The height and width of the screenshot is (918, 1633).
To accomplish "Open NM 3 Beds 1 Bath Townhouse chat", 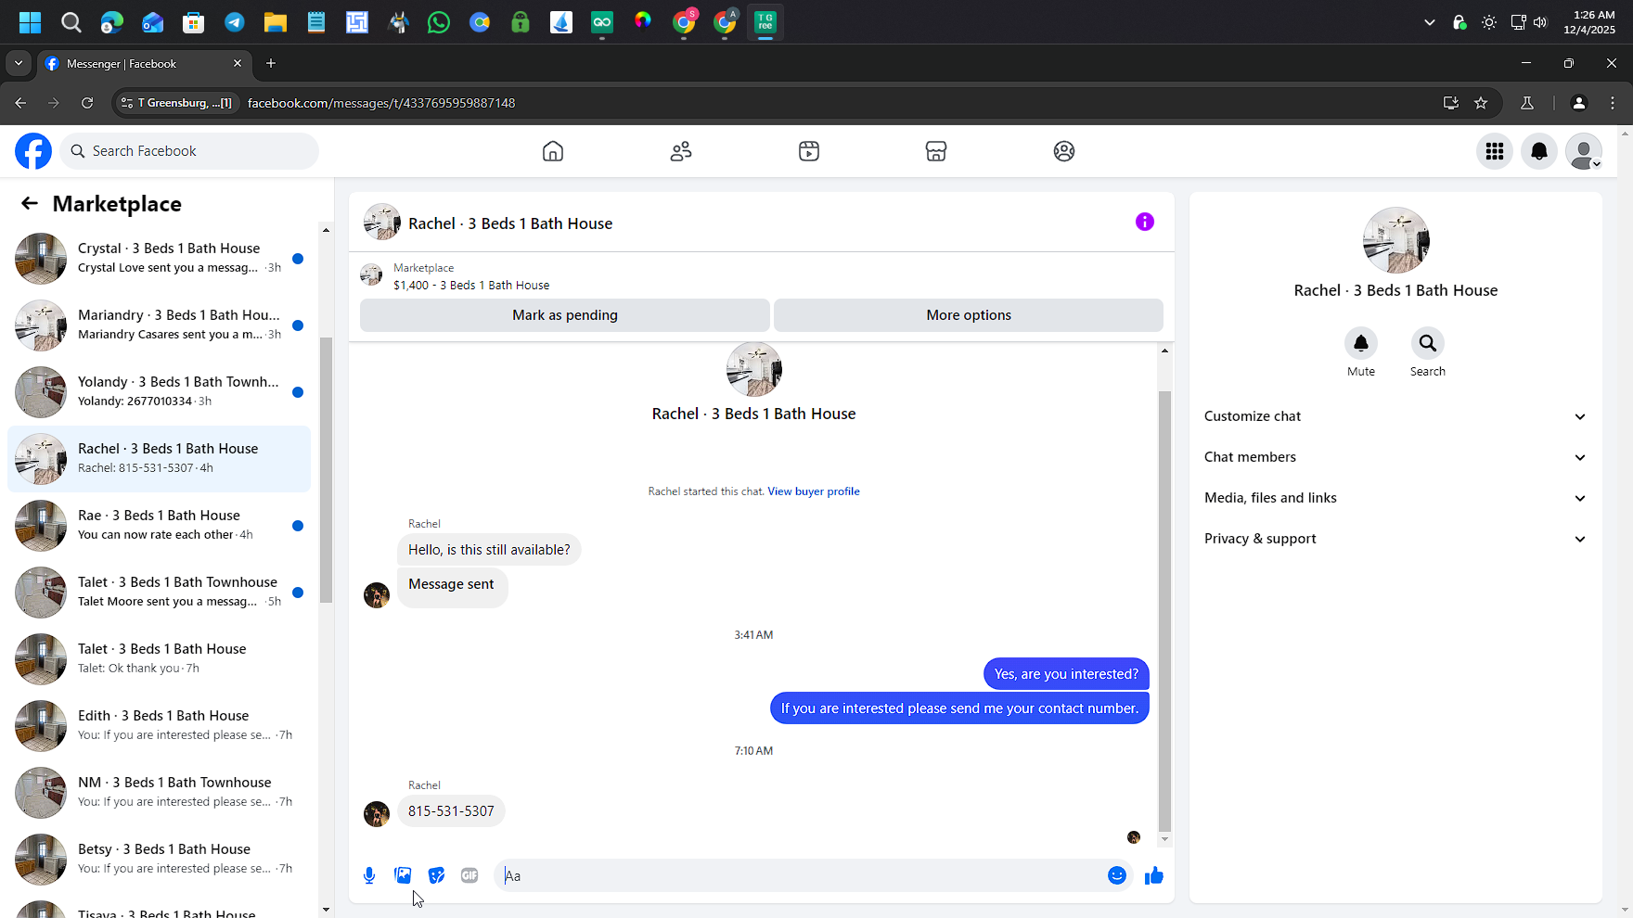I will click(160, 793).
